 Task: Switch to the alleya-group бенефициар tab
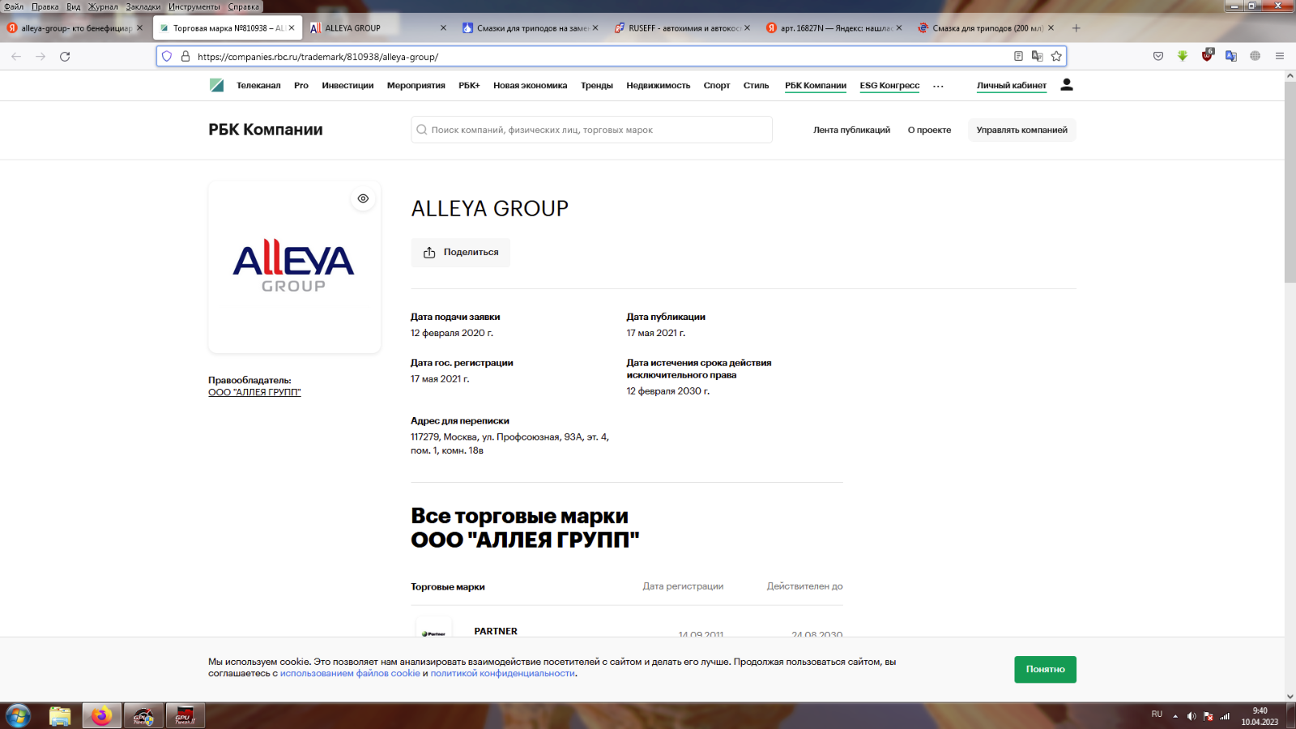point(75,28)
